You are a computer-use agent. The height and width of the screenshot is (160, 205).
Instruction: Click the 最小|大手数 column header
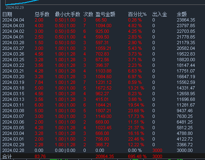pos(67,14)
